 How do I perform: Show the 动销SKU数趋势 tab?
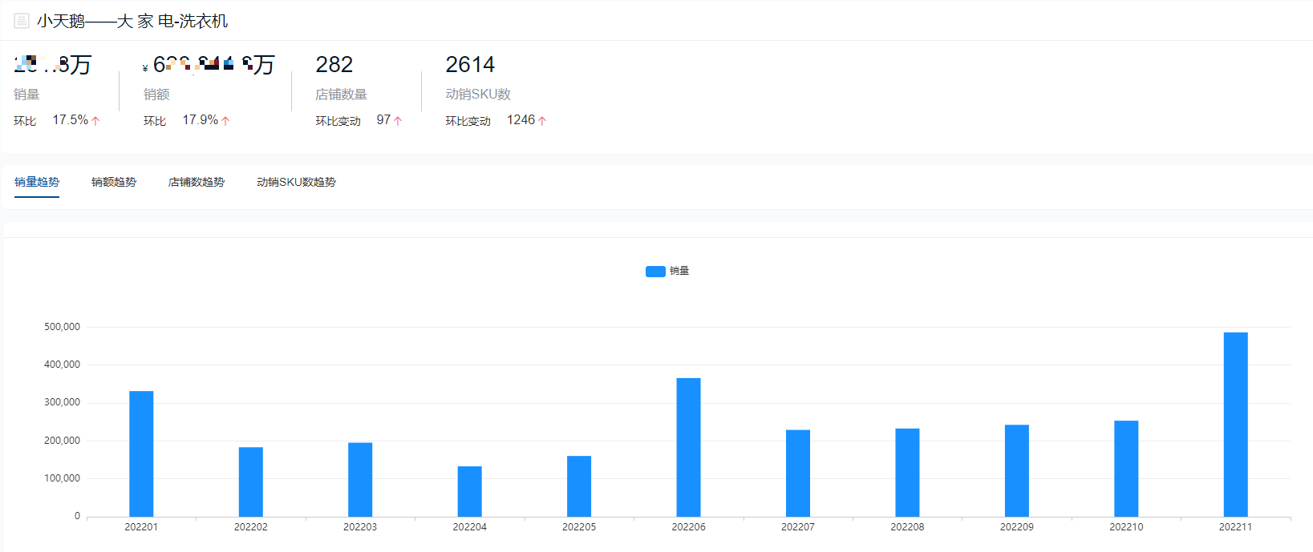pos(296,182)
